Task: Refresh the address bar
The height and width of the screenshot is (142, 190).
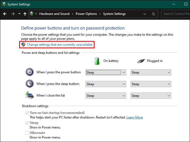Action: [154, 14]
